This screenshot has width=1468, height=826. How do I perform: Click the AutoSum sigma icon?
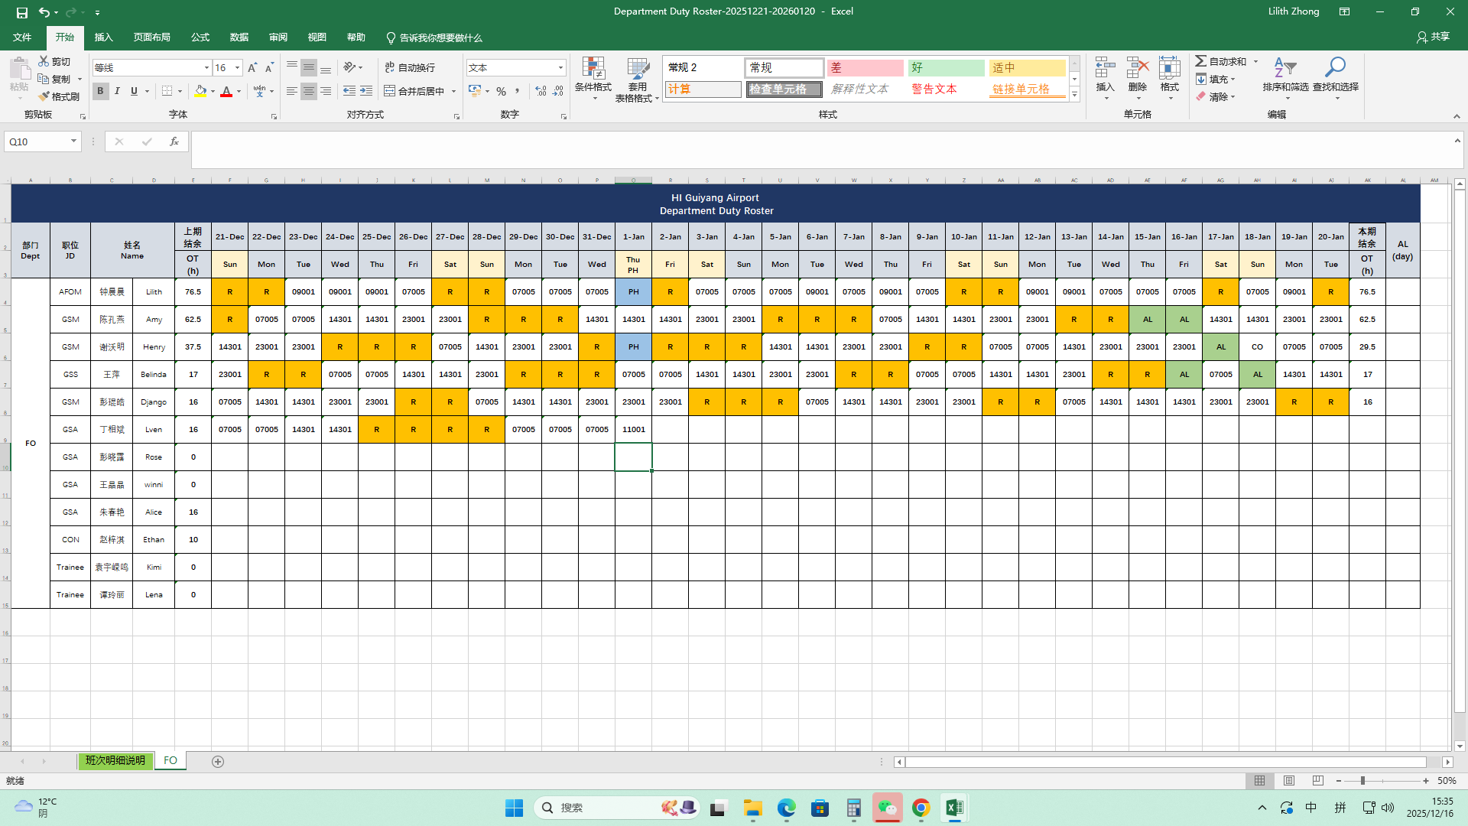(1201, 61)
